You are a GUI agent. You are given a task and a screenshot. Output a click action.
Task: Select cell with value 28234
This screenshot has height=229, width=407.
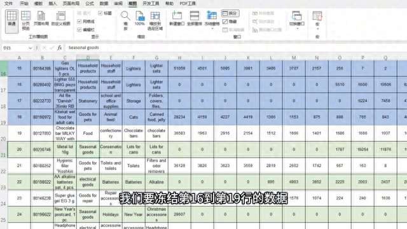[x=179, y=117]
